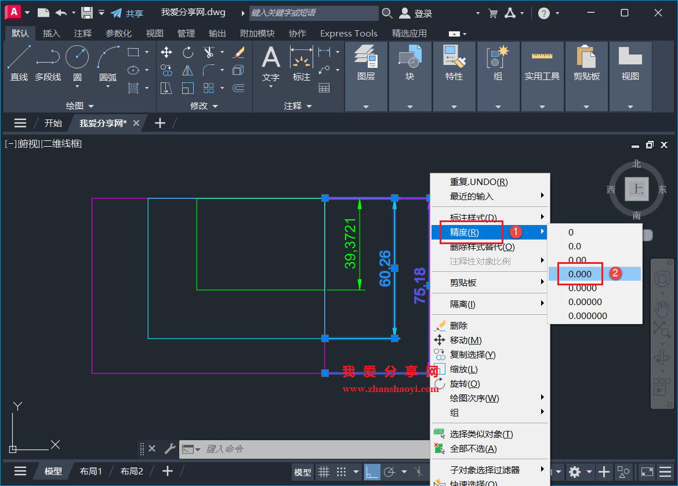The width and height of the screenshot is (678, 486).
Task: Switch to the Insert (插入) ribbon tab
Action: pyautogui.click(x=52, y=33)
